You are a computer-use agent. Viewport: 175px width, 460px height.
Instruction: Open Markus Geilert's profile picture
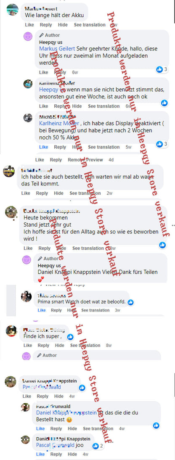click(x=12, y=10)
